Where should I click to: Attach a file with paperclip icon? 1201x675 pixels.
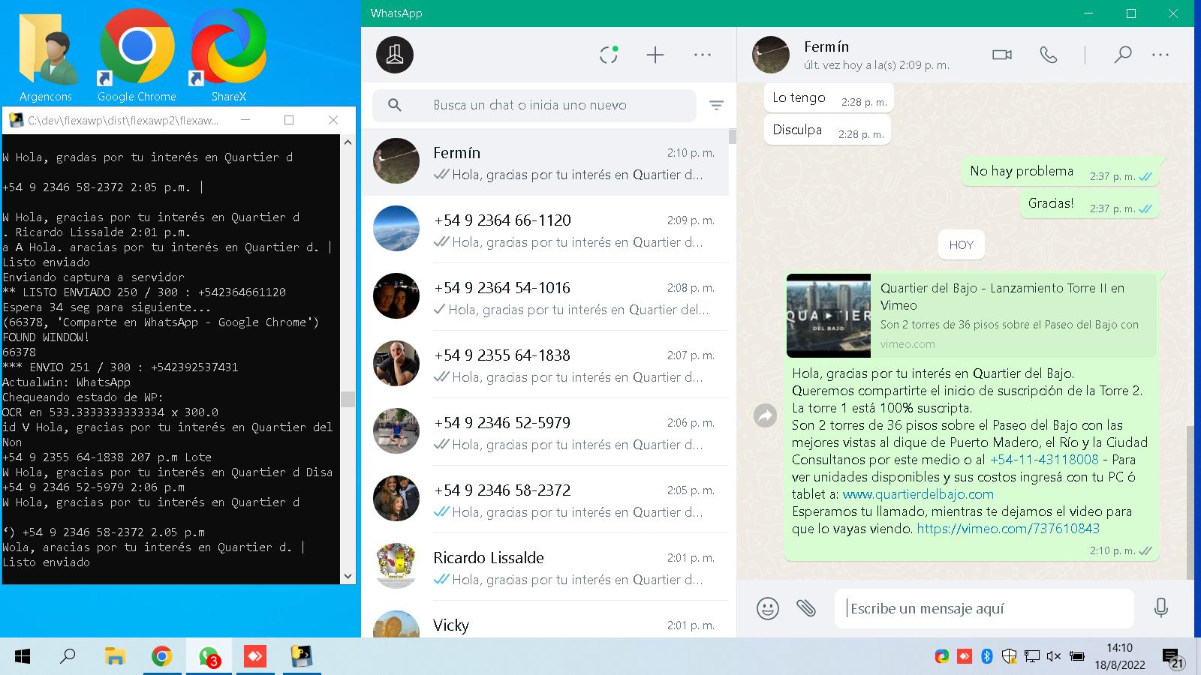click(807, 608)
